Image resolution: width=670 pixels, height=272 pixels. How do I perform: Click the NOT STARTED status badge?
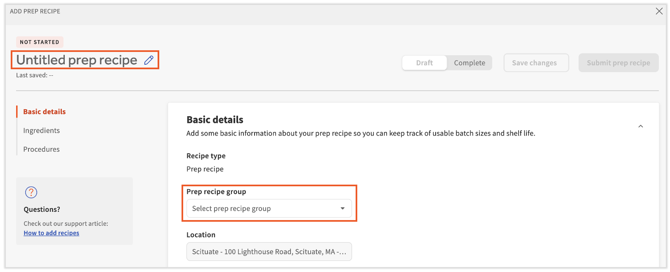pyautogui.click(x=40, y=42)
